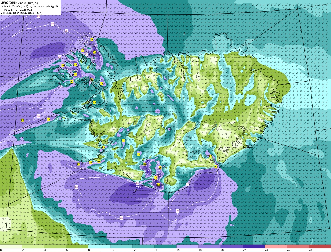This screenshot has width=331, height=252.
Task: Pick the 26–28 m/s salmon swatch
Action: coord(298,246)
